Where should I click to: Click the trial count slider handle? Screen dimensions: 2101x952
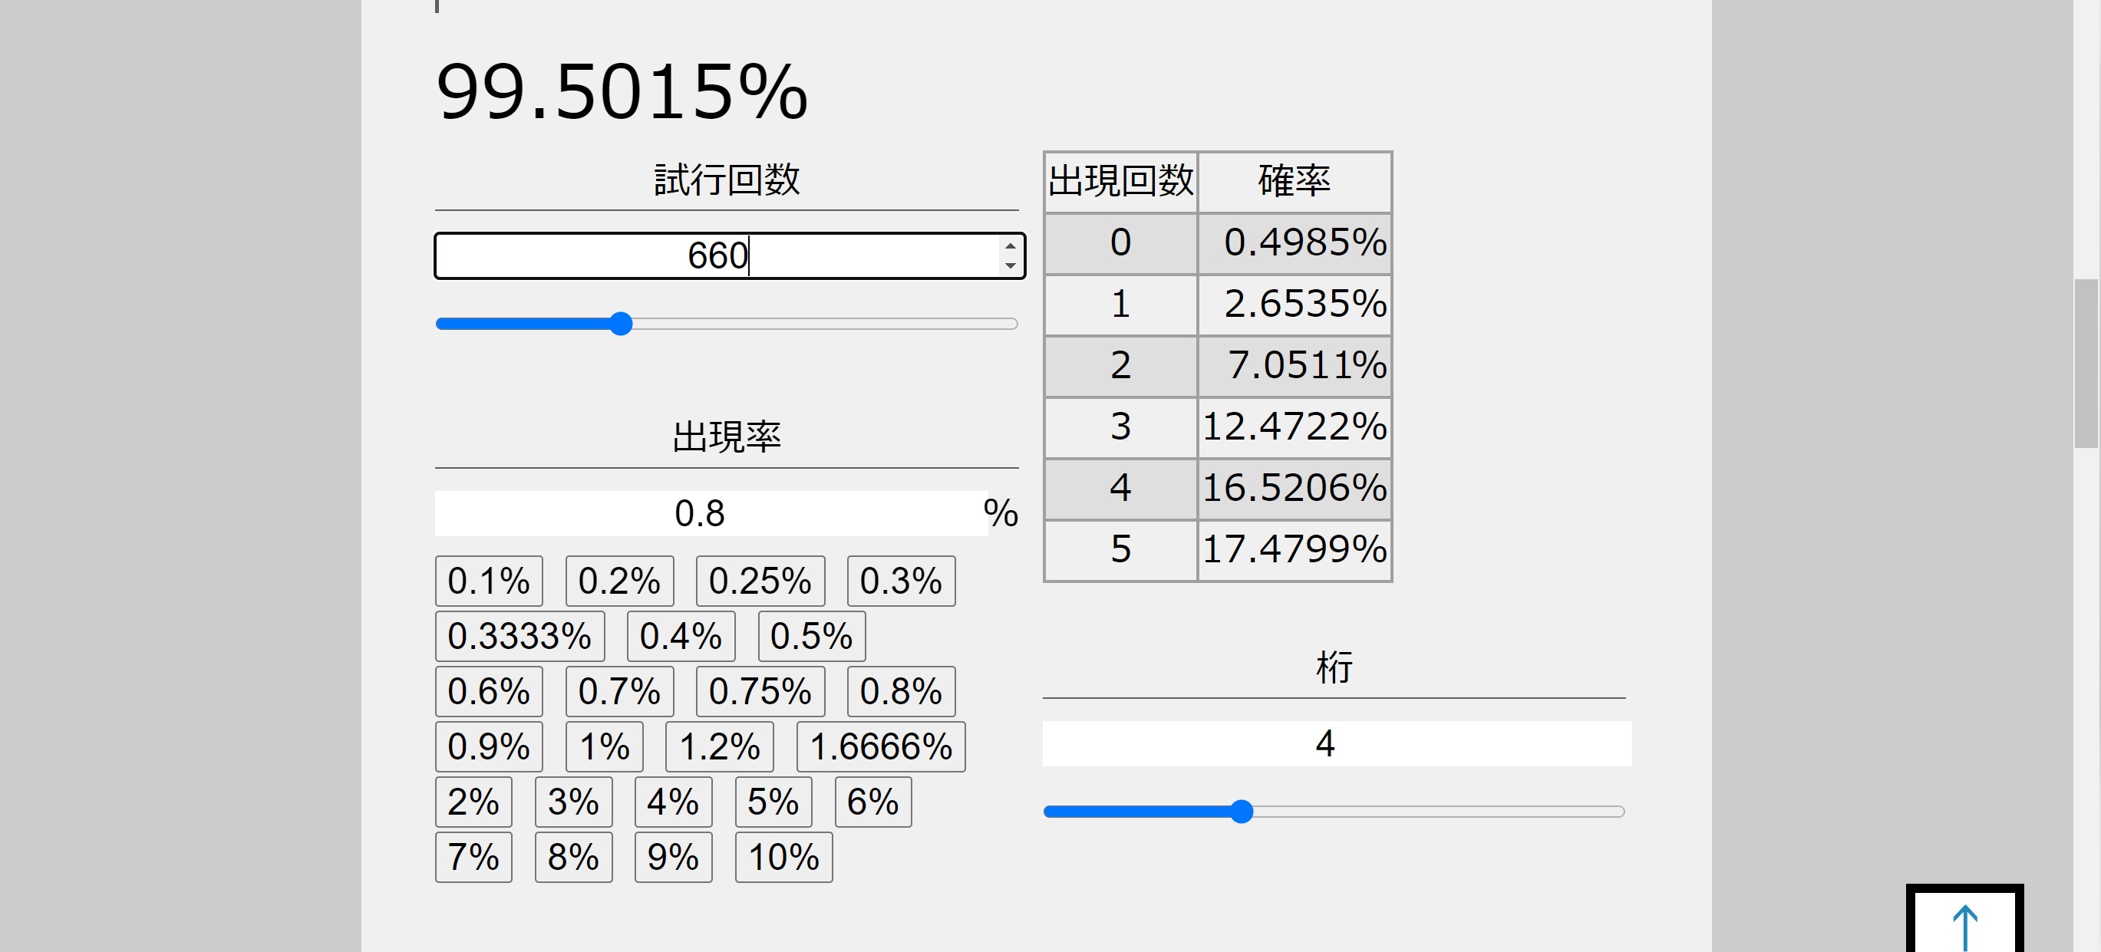(x=621, y=324)
